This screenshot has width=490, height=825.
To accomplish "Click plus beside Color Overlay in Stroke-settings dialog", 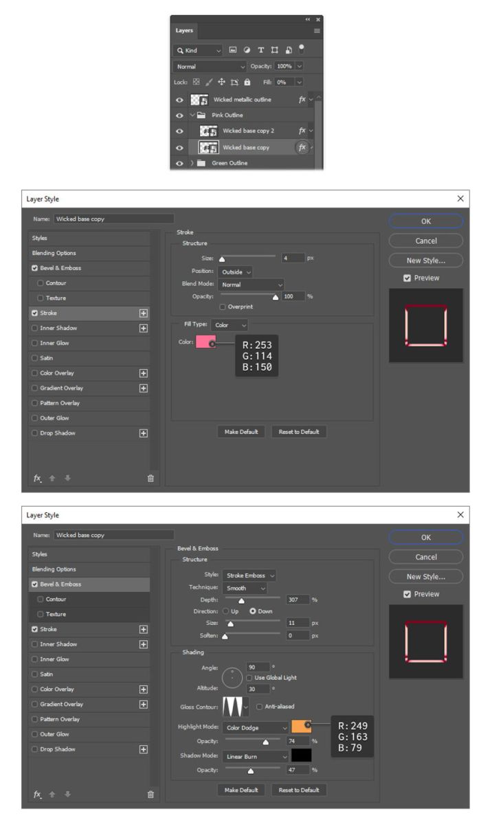I will click(x=144, y=373).
